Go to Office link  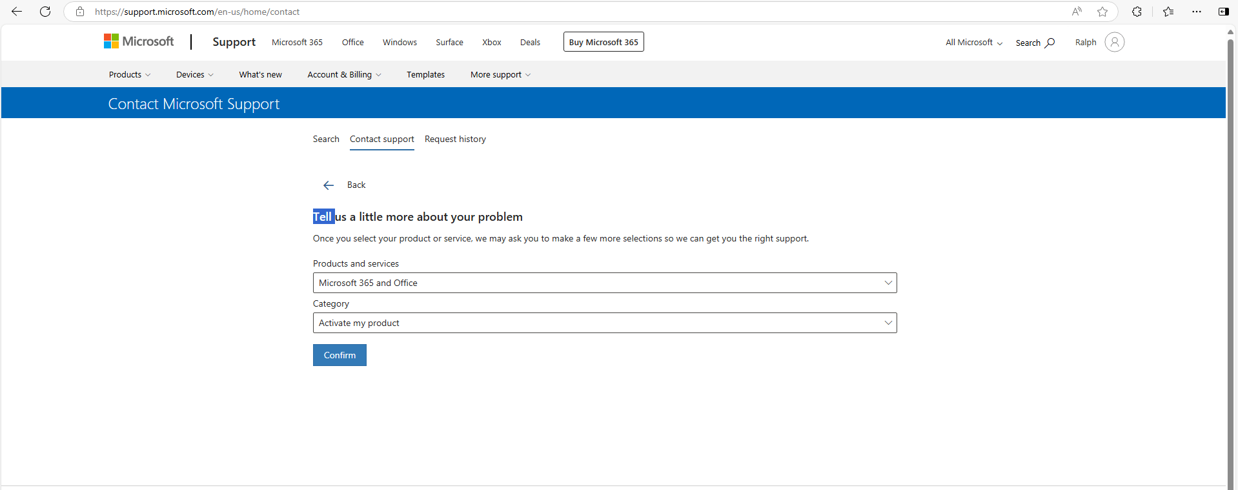click(352, 43)
